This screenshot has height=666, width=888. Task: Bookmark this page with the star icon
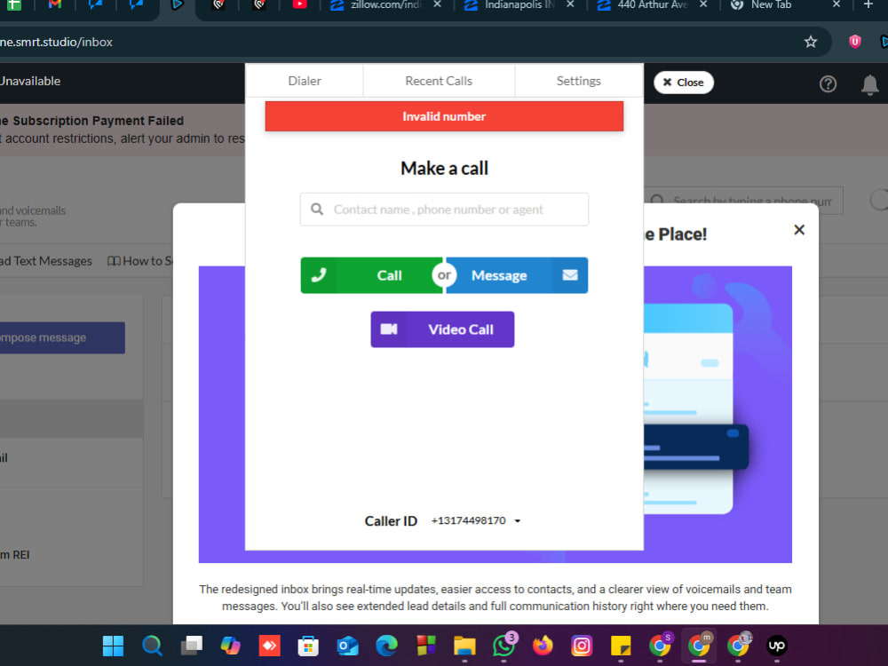[x=811, y=42]
